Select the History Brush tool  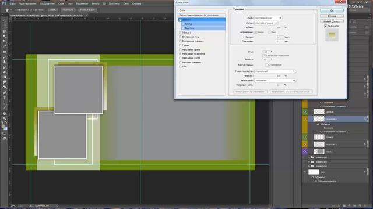point(4,67)
